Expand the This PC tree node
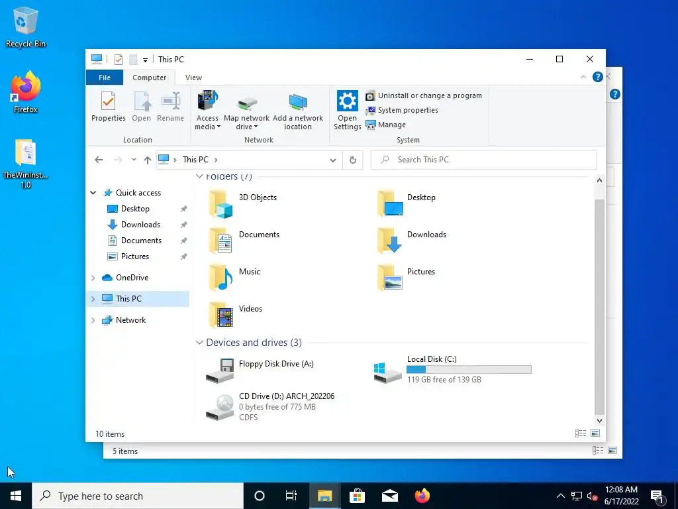This screenshot has height=509, width=678. [93, 299]
